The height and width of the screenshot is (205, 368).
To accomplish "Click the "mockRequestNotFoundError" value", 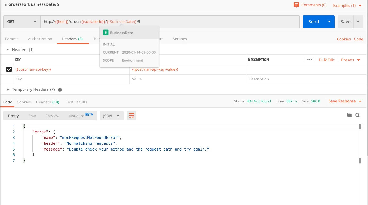I will tap(90, 138).
